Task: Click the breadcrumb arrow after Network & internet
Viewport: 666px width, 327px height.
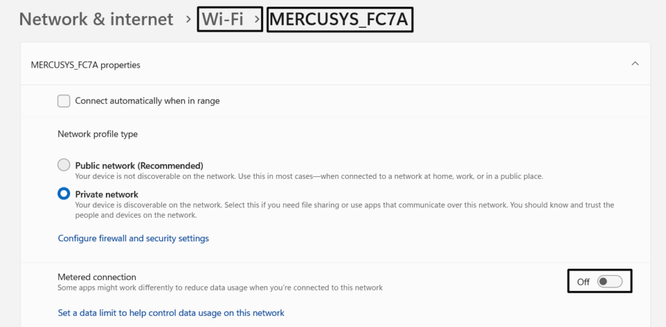Action: pyautogui.click(x=189, y=20)
